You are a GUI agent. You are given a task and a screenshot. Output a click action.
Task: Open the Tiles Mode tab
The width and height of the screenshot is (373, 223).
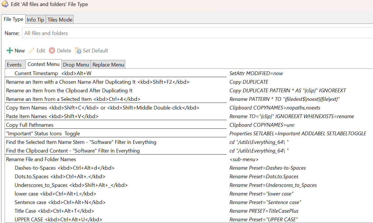click(59, 19)
